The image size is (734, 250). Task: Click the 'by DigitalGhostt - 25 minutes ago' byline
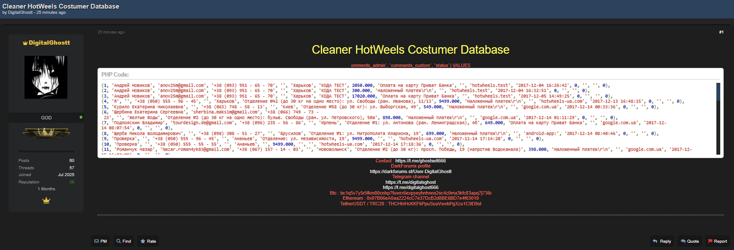(x=34, y=12)
